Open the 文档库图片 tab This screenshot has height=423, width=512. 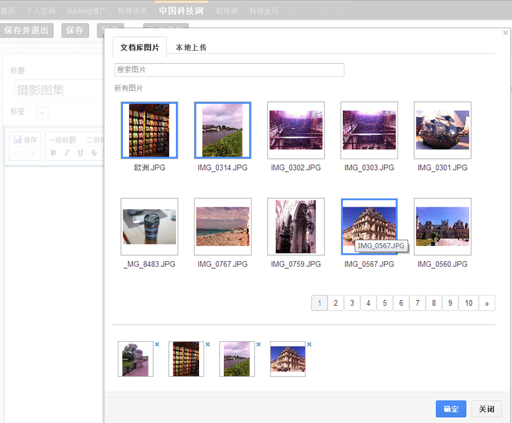[x=140, y=47]
